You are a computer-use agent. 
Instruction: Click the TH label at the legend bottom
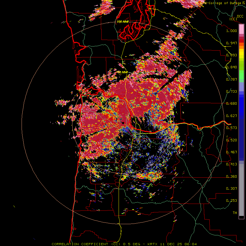235,213
